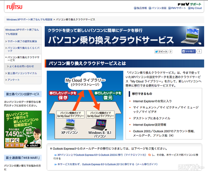Open the sidebar Windows XPサポート終了なんでも相談室 heading

pyautogui.click(x=22, y=32)
